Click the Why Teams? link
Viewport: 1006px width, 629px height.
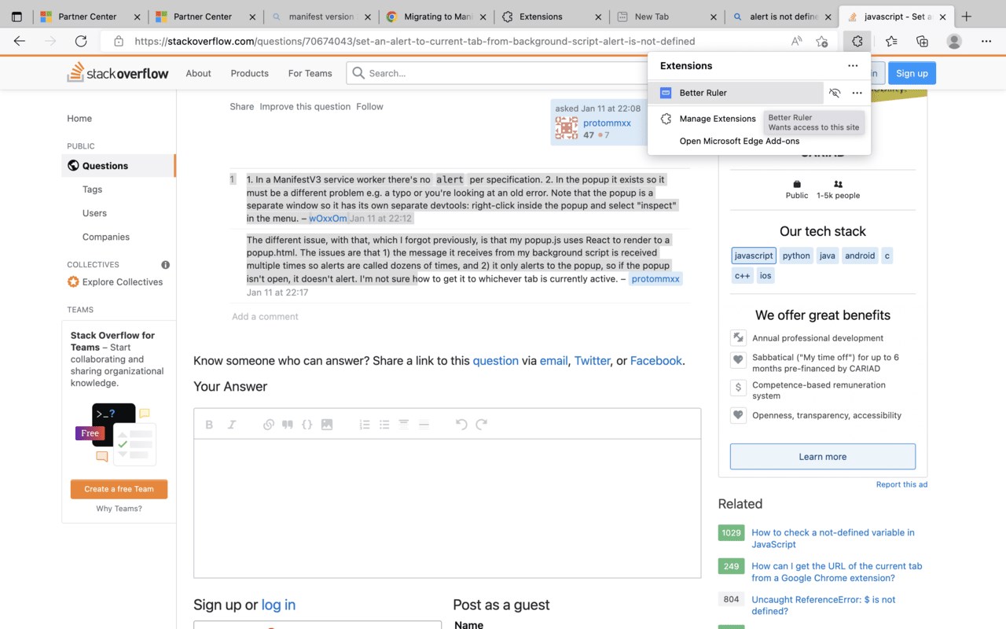pos(119,509)
